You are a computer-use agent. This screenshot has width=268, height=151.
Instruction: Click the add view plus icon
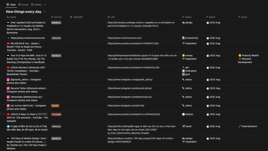click(x=45, y=5)
